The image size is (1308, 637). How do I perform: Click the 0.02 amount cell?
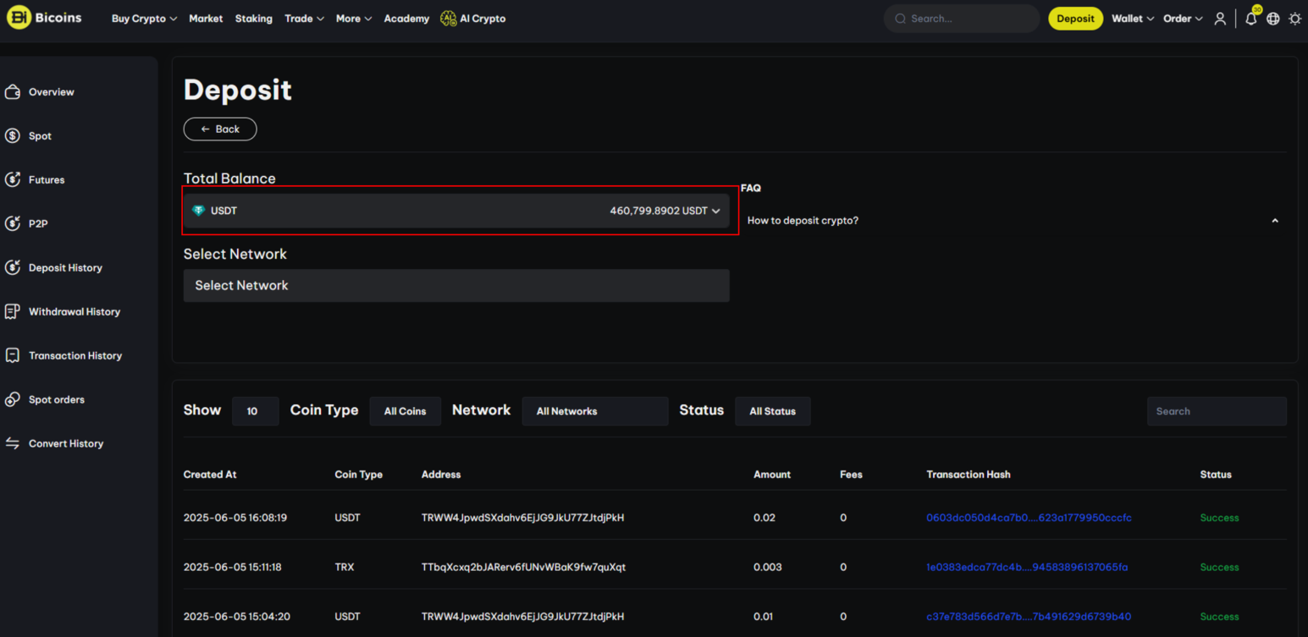[x=764, y=518]
